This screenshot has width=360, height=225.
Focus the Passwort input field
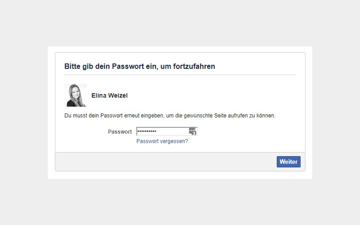click(x=171, y=131)
